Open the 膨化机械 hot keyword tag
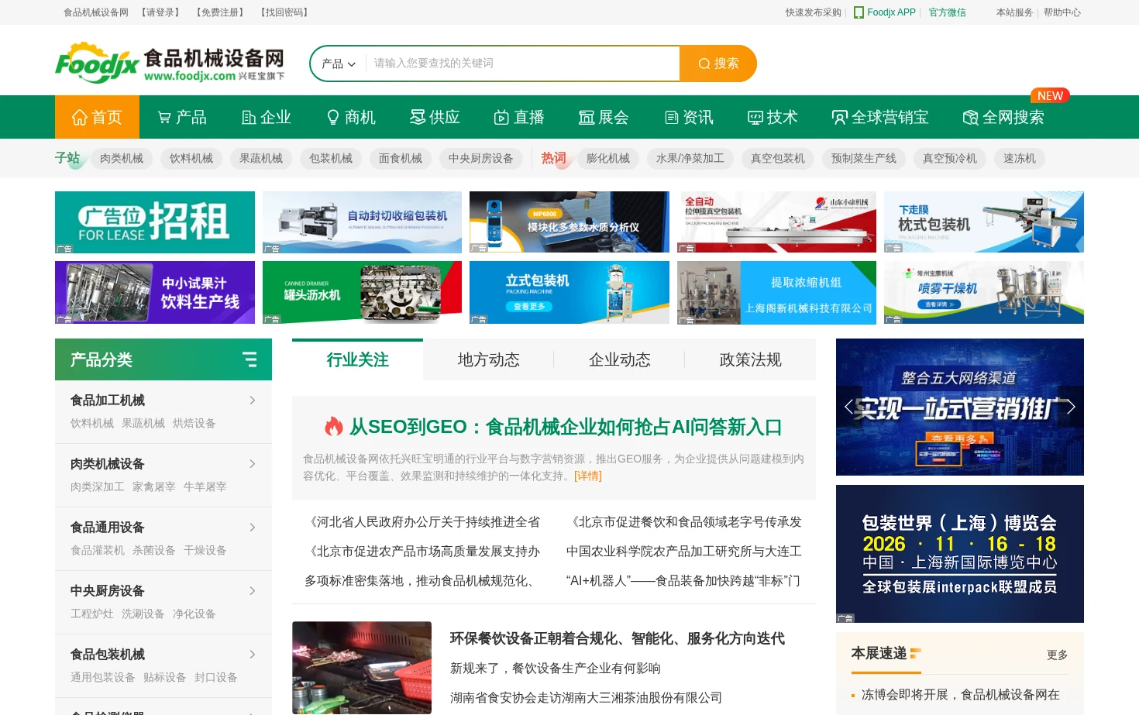Viewport: 1139px width, 715px height. pyautogui.click(x=608, y=158)
